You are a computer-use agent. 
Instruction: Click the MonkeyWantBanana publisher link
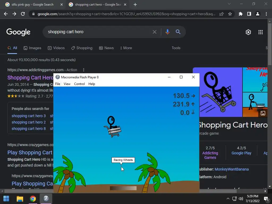pos(232,169)
